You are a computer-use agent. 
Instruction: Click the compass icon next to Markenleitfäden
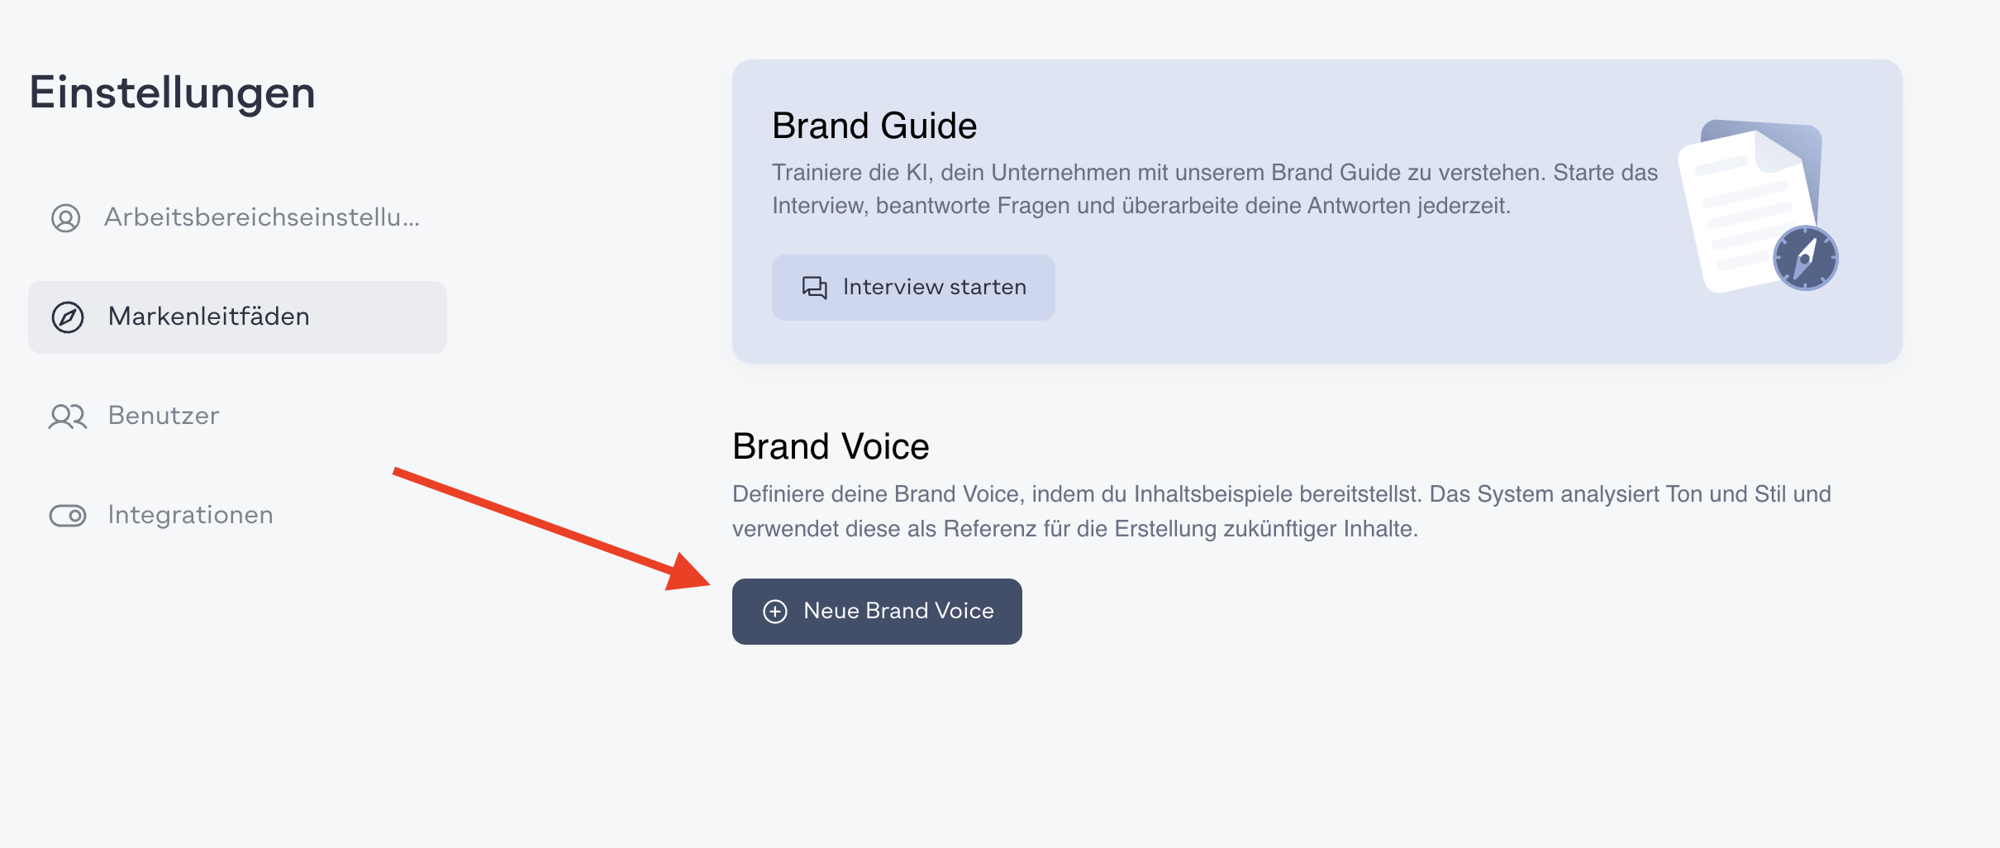[x=68, y=317]
